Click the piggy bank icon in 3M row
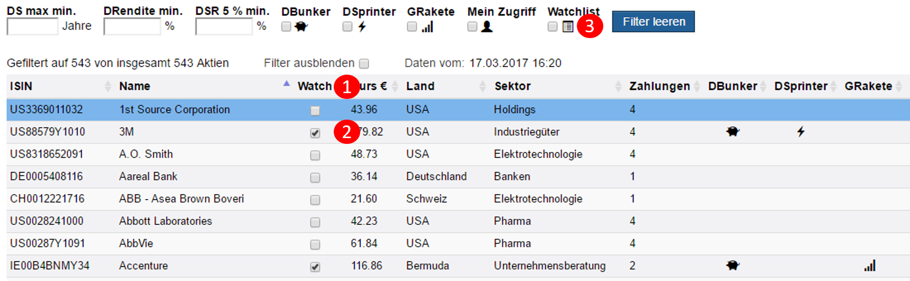Image resolution: width=910 pixels, height=281 pixels. [733, 132]
